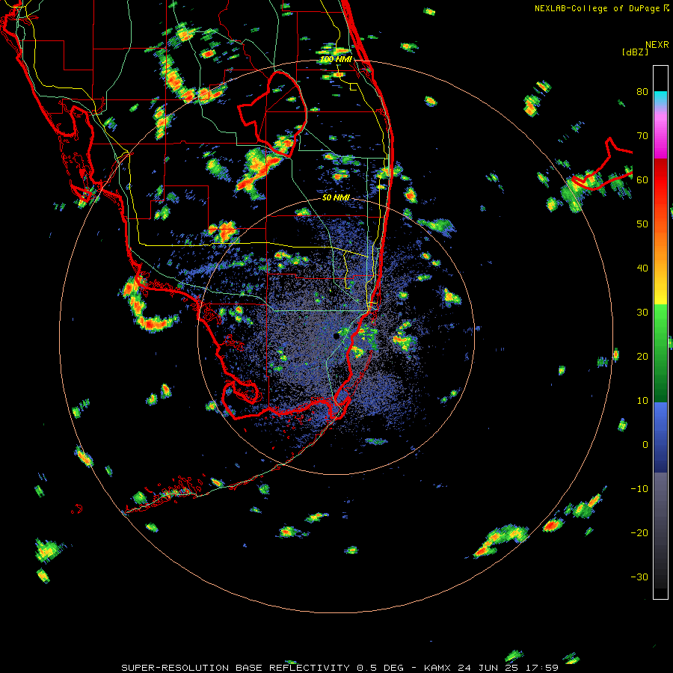Click the 80 value on dBZ scale
The image size is (673, 673).
642,92
